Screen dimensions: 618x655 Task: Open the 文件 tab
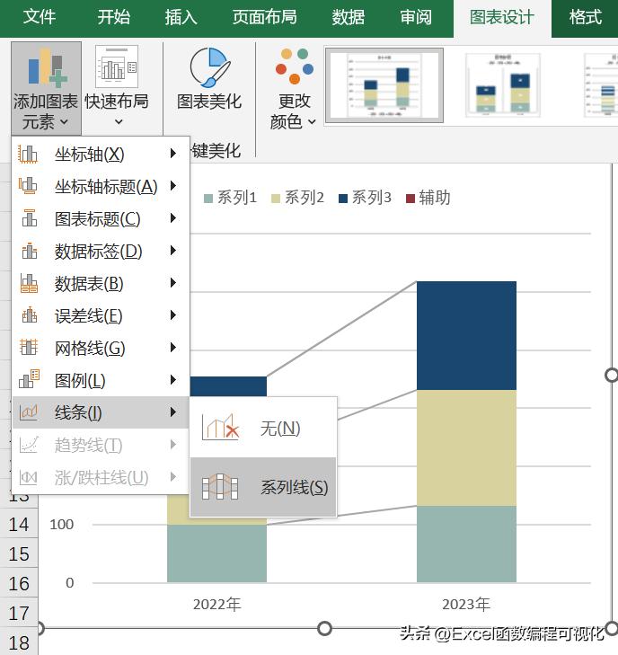(40, 18)
